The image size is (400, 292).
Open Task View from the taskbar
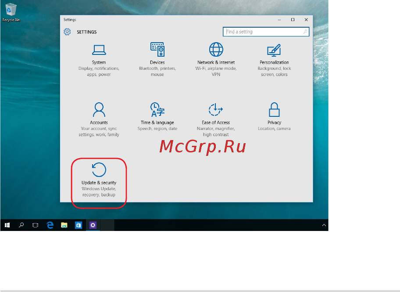click(x=36, y=225)
